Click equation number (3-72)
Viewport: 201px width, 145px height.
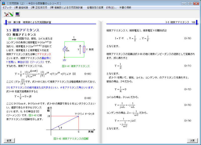(x=188, y=89)
